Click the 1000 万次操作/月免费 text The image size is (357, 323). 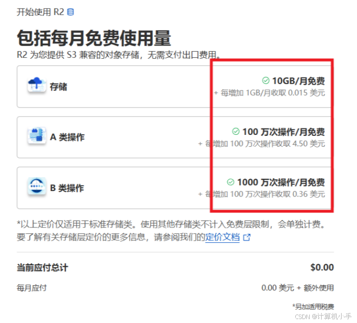281,183
